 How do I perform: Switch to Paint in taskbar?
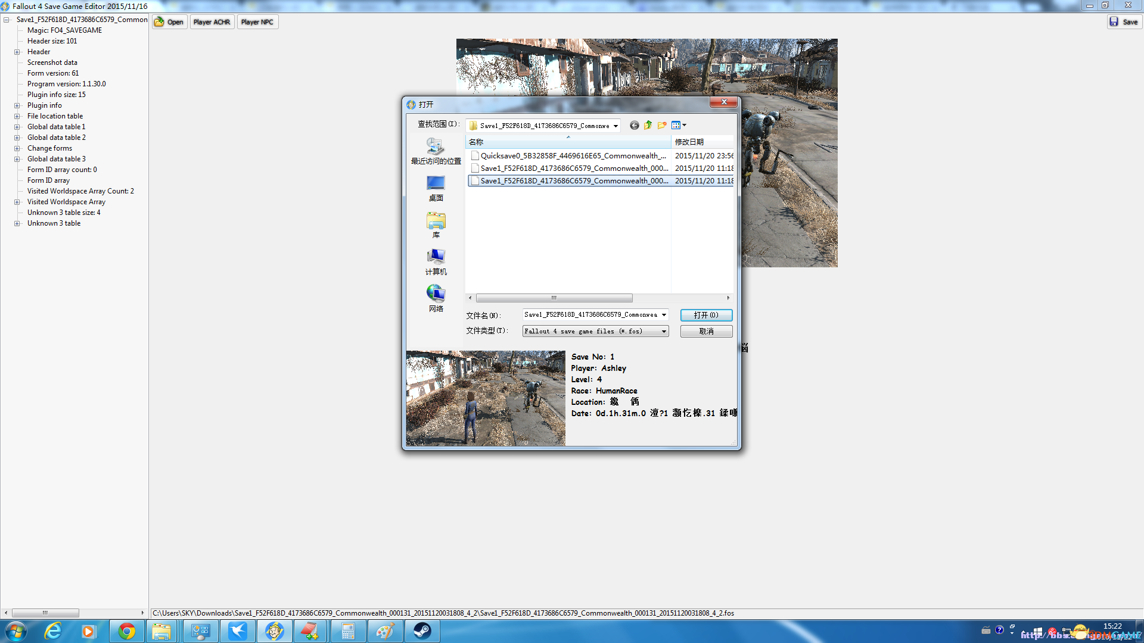385,631
